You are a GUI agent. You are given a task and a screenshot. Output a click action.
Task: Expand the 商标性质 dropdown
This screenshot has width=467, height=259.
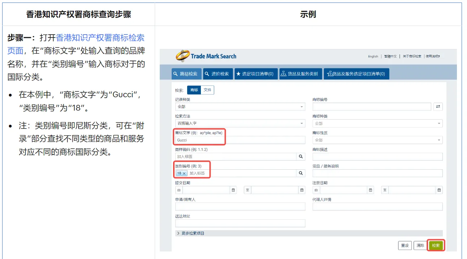tap(378, 140)
